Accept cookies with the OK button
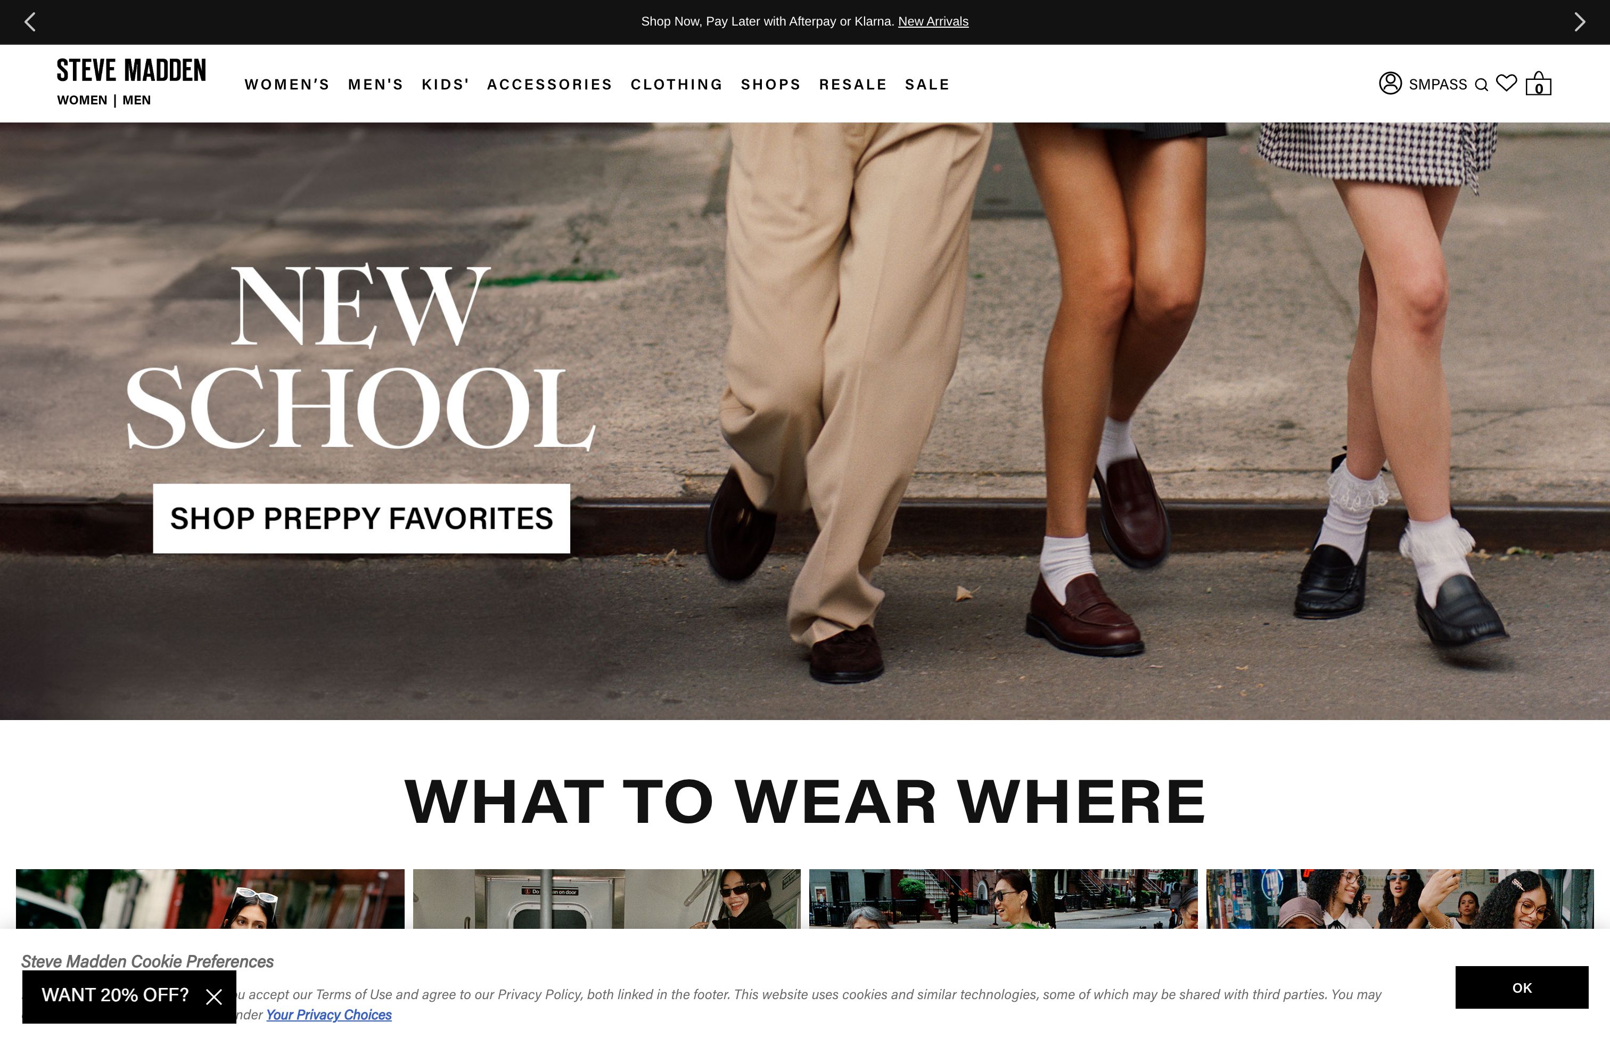 (1522, 988)
